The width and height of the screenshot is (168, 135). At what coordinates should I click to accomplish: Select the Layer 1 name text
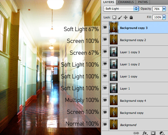click(125, 89)
